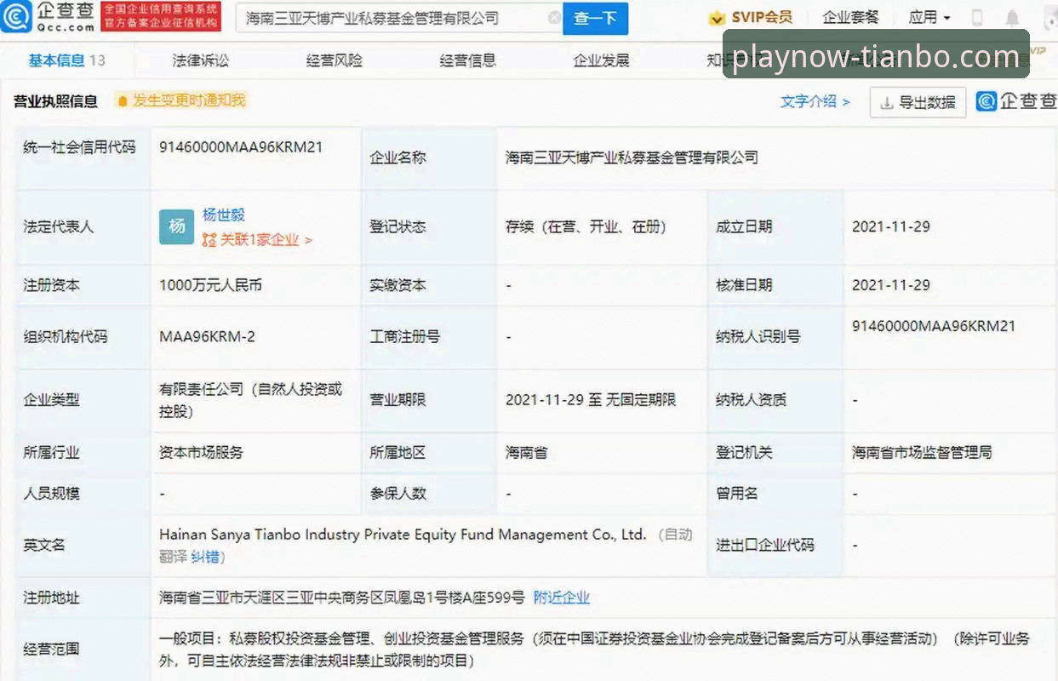The width and height of the screenshot is (1058, 681).
Task: Expand the 应用 dropdown menu
Action: click(929, 17)
